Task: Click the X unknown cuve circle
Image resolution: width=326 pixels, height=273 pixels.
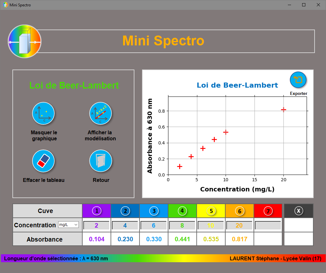Action: [x=299, y=211]
